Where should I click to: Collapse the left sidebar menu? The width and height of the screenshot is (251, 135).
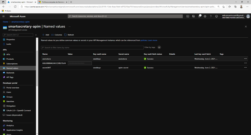36,35
